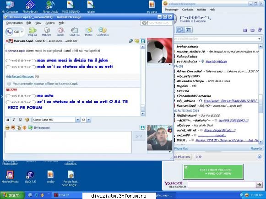Image resolution: width=266 pixels, height=199 pixels.
Task: Open the Actions menu in IM window
Action: coord(50,23)
